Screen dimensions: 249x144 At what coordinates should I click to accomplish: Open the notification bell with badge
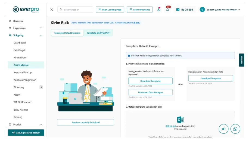tap(168, 9)
